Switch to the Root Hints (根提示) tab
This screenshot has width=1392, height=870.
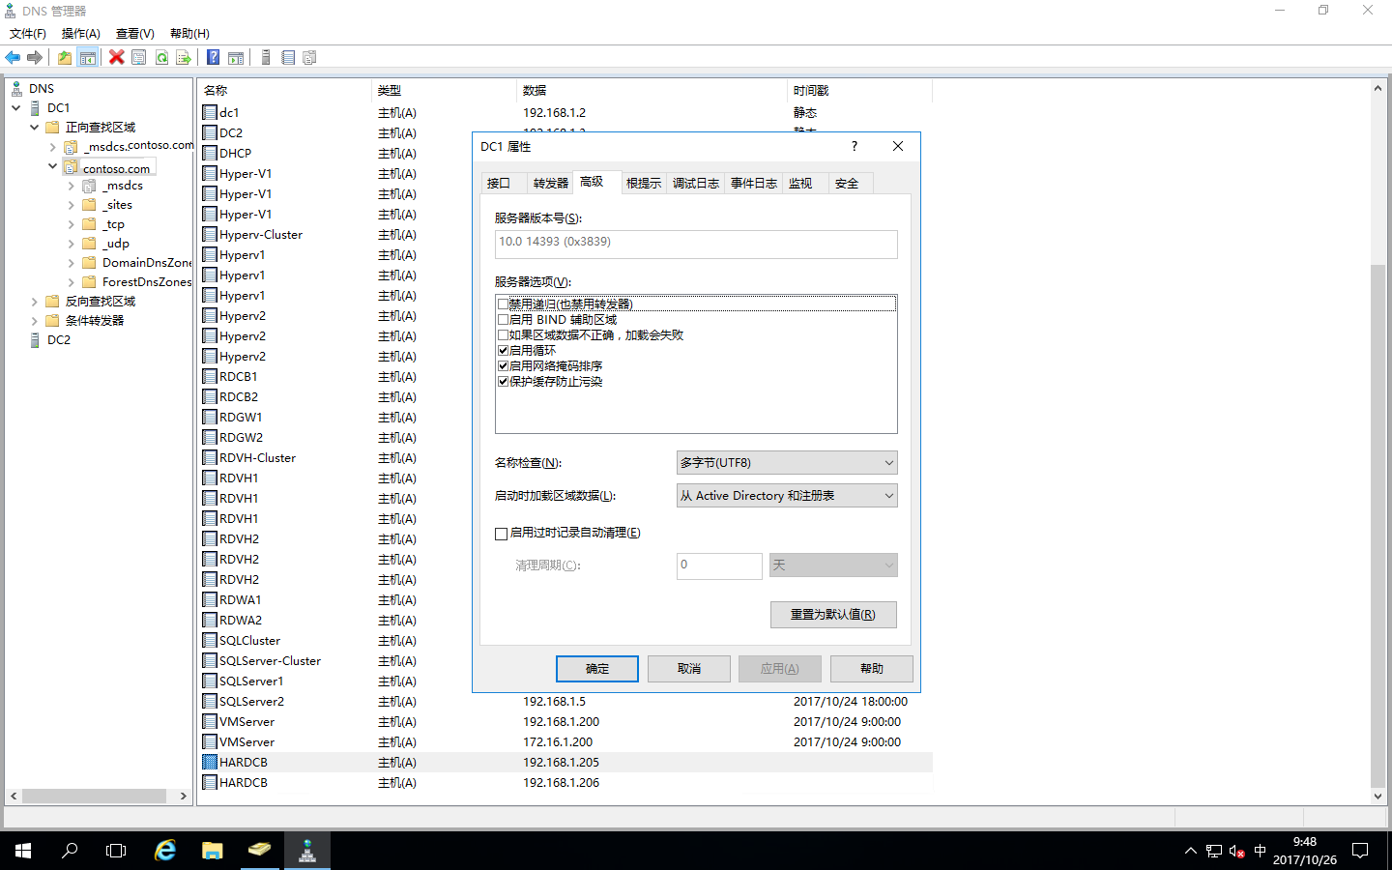tap(644, 184)
